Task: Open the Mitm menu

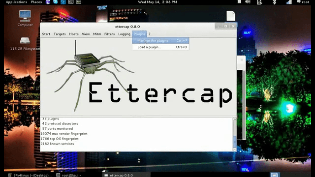Action: [97, 34]
